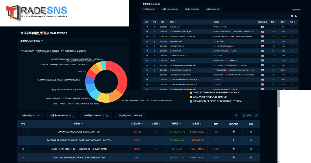Click the grid view icon in shipments panel
The image size is (311, 163).
(x=292, y=16)
